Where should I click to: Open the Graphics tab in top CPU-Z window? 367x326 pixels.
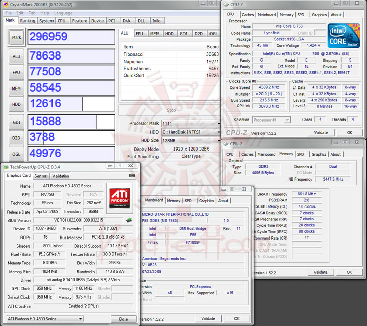(319, 15)
